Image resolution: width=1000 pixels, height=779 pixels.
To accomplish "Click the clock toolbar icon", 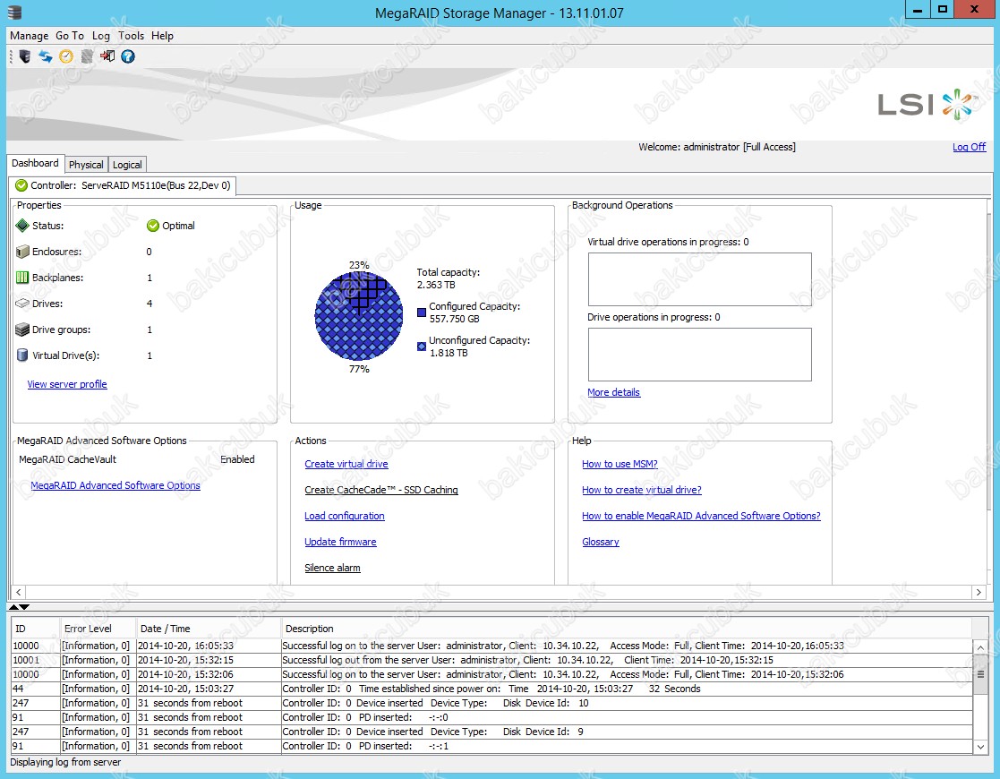I will point(66,56).
